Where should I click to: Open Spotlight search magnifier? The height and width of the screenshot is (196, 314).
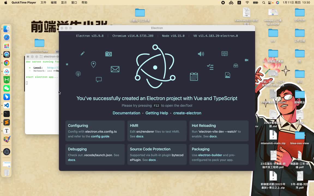(x=264, y=3)
